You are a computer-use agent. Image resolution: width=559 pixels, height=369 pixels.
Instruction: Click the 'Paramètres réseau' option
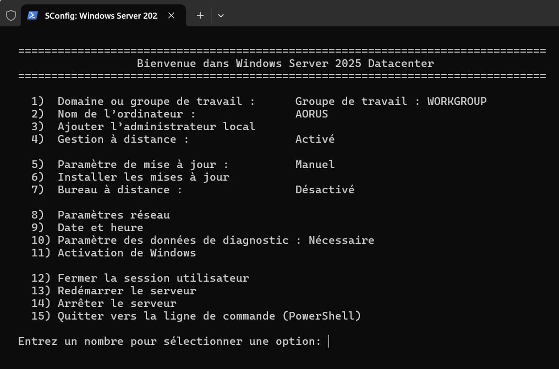[x=113, y=215]
